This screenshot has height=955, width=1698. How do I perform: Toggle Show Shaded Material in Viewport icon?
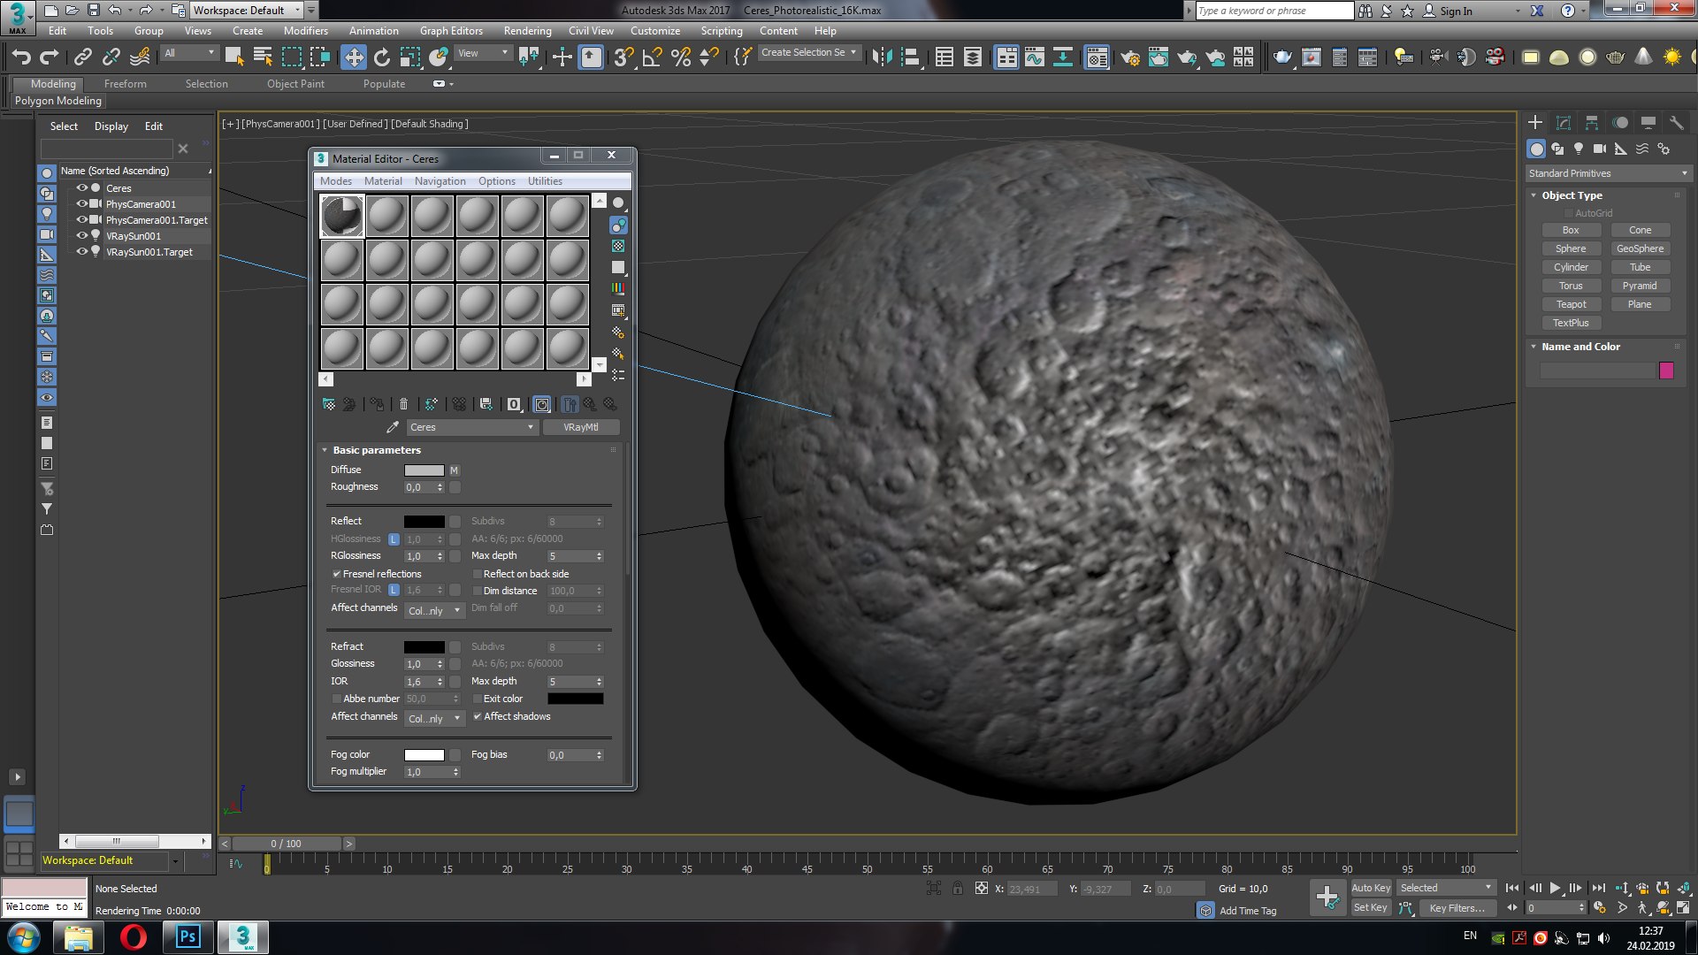(542, 404)
